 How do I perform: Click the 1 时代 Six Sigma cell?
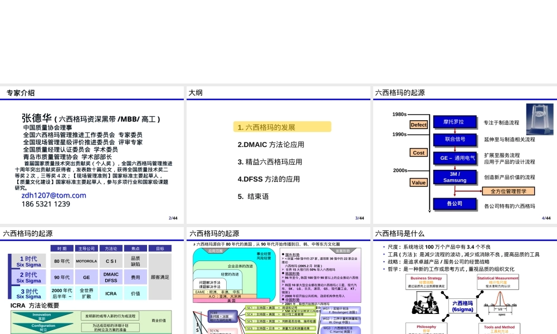[28, 261]
